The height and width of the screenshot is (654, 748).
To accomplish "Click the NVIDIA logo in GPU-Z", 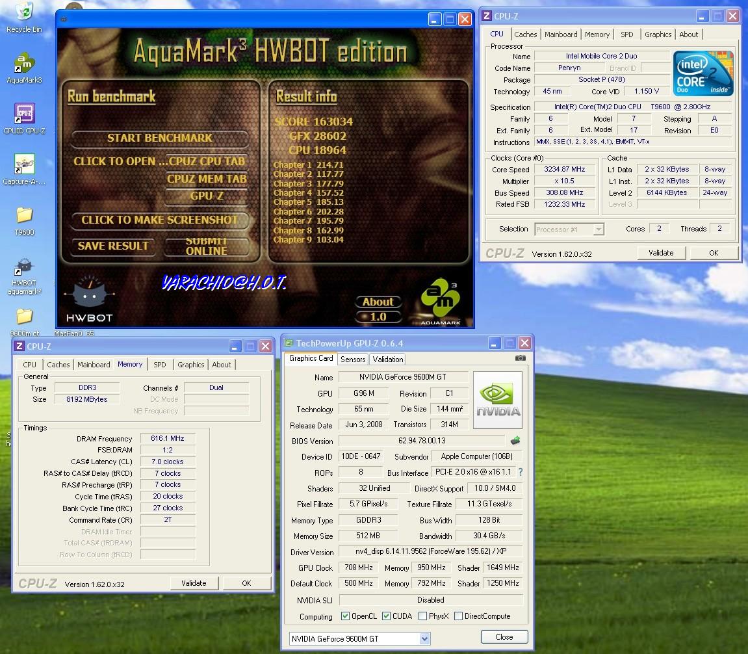I will tap(498, 400).
